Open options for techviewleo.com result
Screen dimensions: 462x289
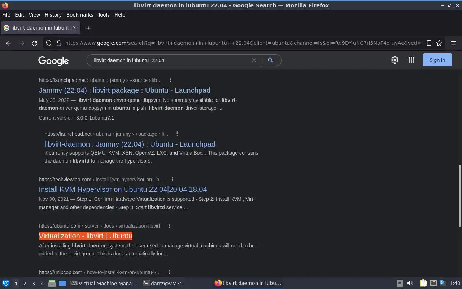pyautogui.click(x=173, y=180)
